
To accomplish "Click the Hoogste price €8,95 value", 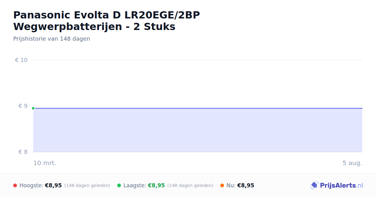I will 53,185.
